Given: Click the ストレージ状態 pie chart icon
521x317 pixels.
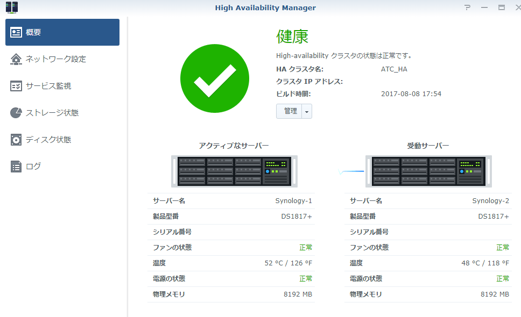Looking at the screenshot, I should (16, 113).
